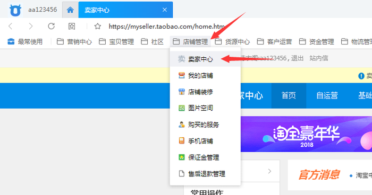The image size is (372, 195).
Task: Bookmark page with the star icon
Action: [97, 26]
